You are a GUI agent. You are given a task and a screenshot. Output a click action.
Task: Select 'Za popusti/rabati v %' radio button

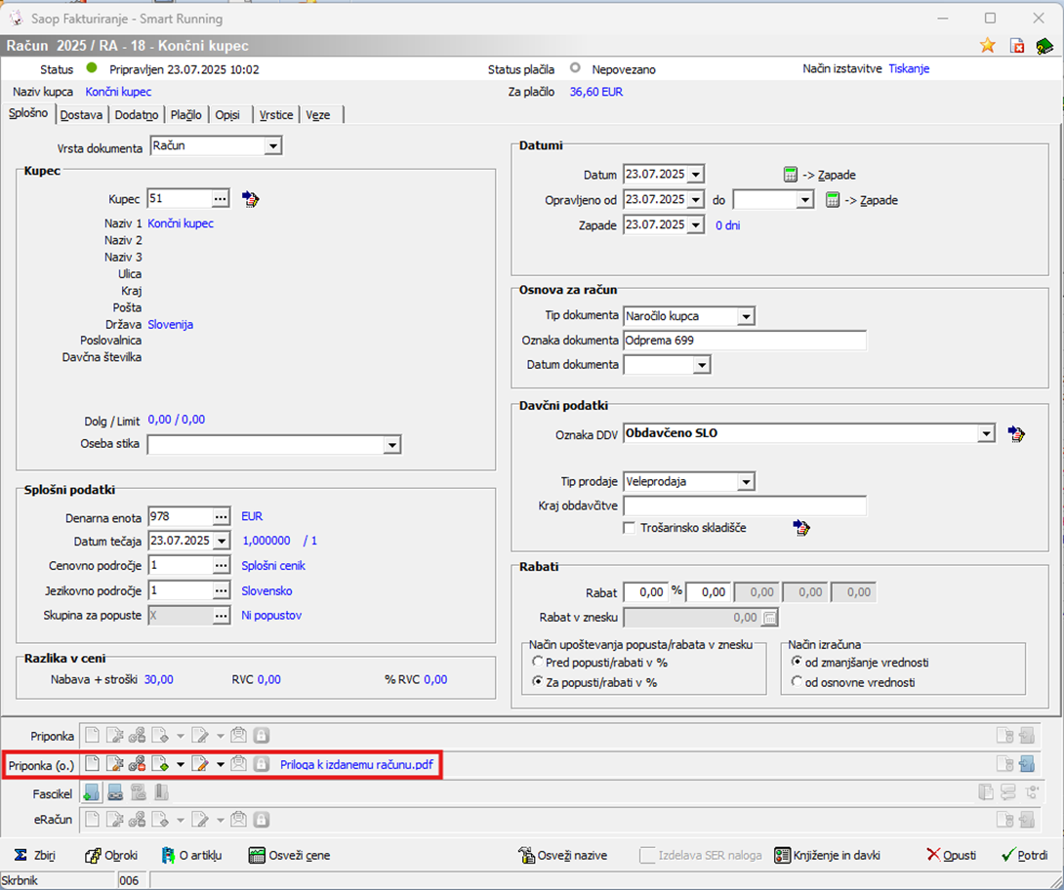click(538, 682)
